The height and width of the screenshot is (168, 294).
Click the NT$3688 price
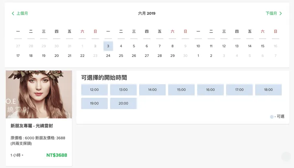(57, 155)
